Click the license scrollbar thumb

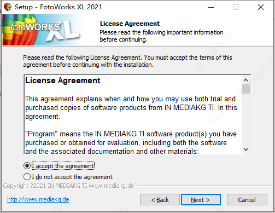coord(245,89)
